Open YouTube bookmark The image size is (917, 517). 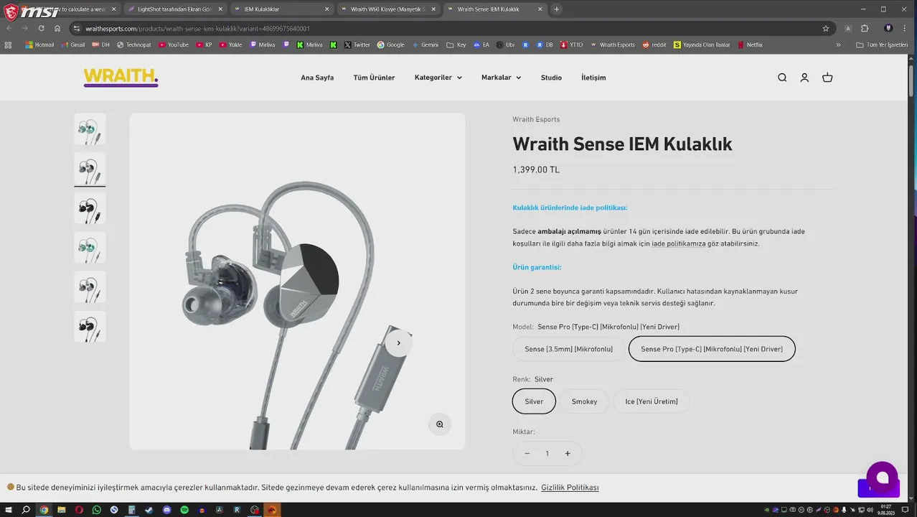click(174, 45)
